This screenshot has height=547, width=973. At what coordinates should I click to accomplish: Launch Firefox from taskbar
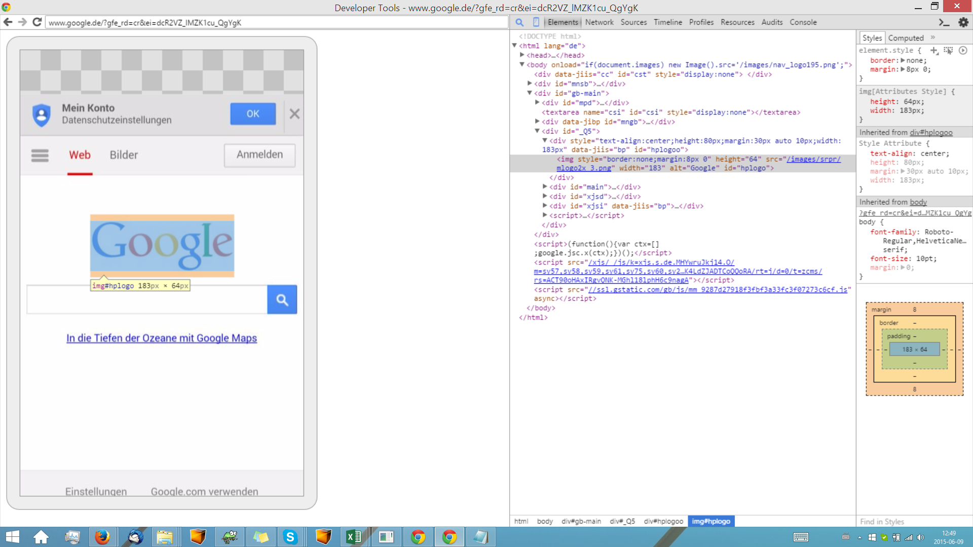tap(102, 537)
